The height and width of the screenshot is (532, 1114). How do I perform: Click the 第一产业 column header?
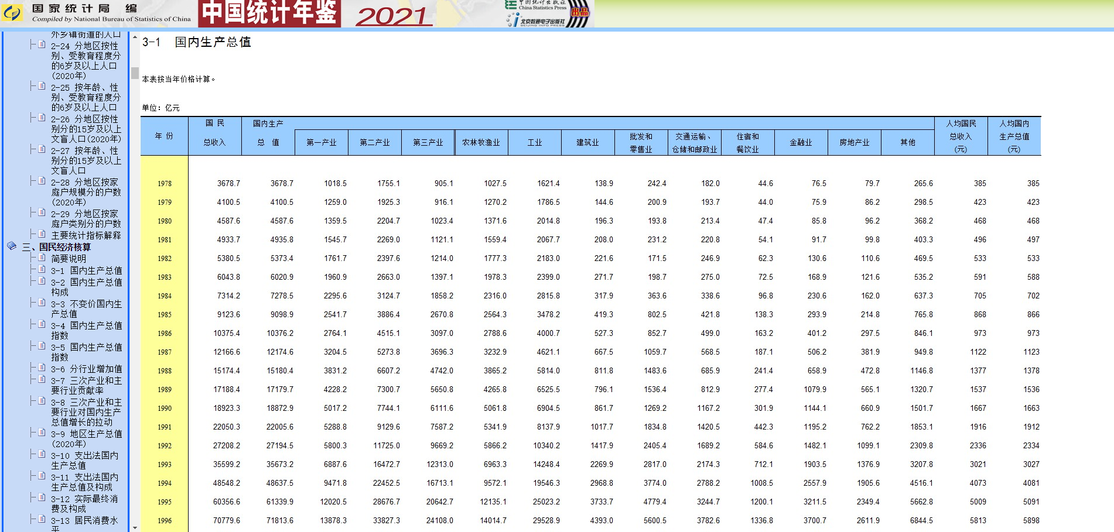point(322,142)
